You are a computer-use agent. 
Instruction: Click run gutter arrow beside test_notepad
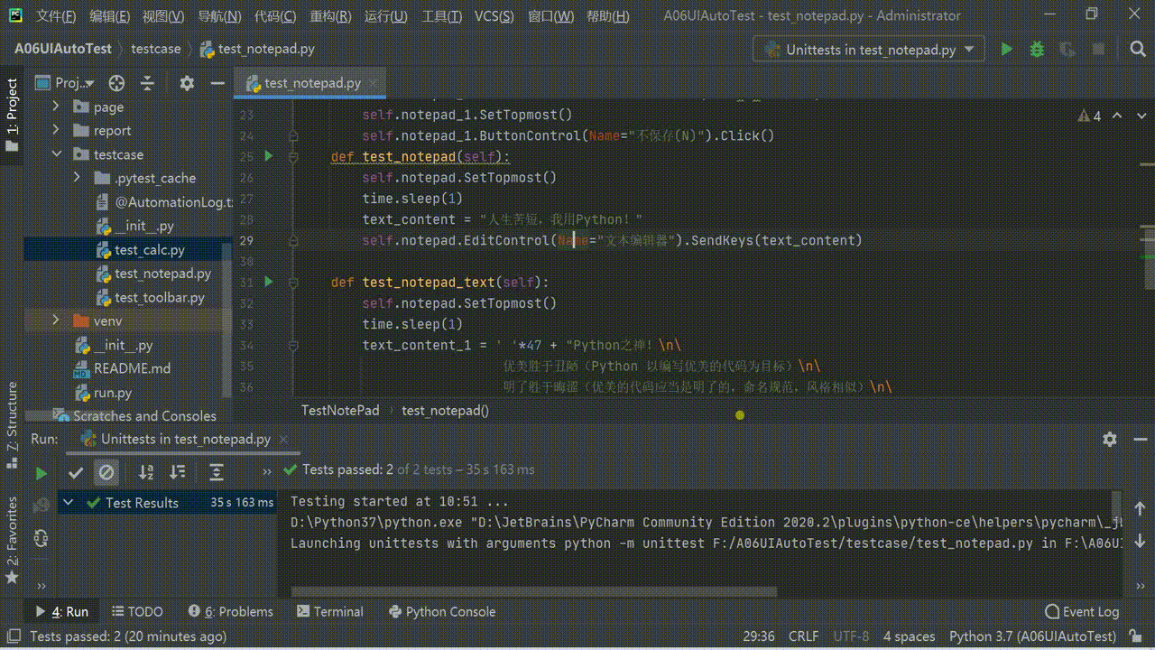(268, 156)
